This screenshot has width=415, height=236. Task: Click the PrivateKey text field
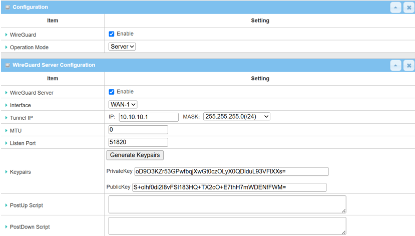231,171
